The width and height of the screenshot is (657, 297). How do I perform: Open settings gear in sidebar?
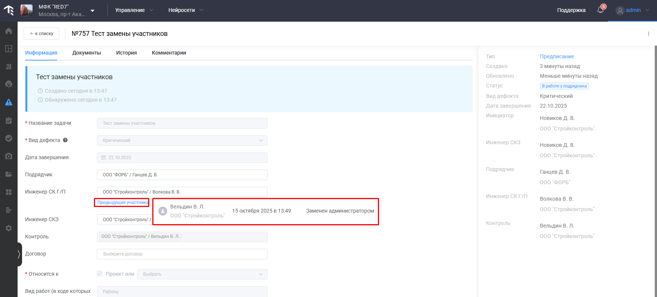click(x=9, y=228)
